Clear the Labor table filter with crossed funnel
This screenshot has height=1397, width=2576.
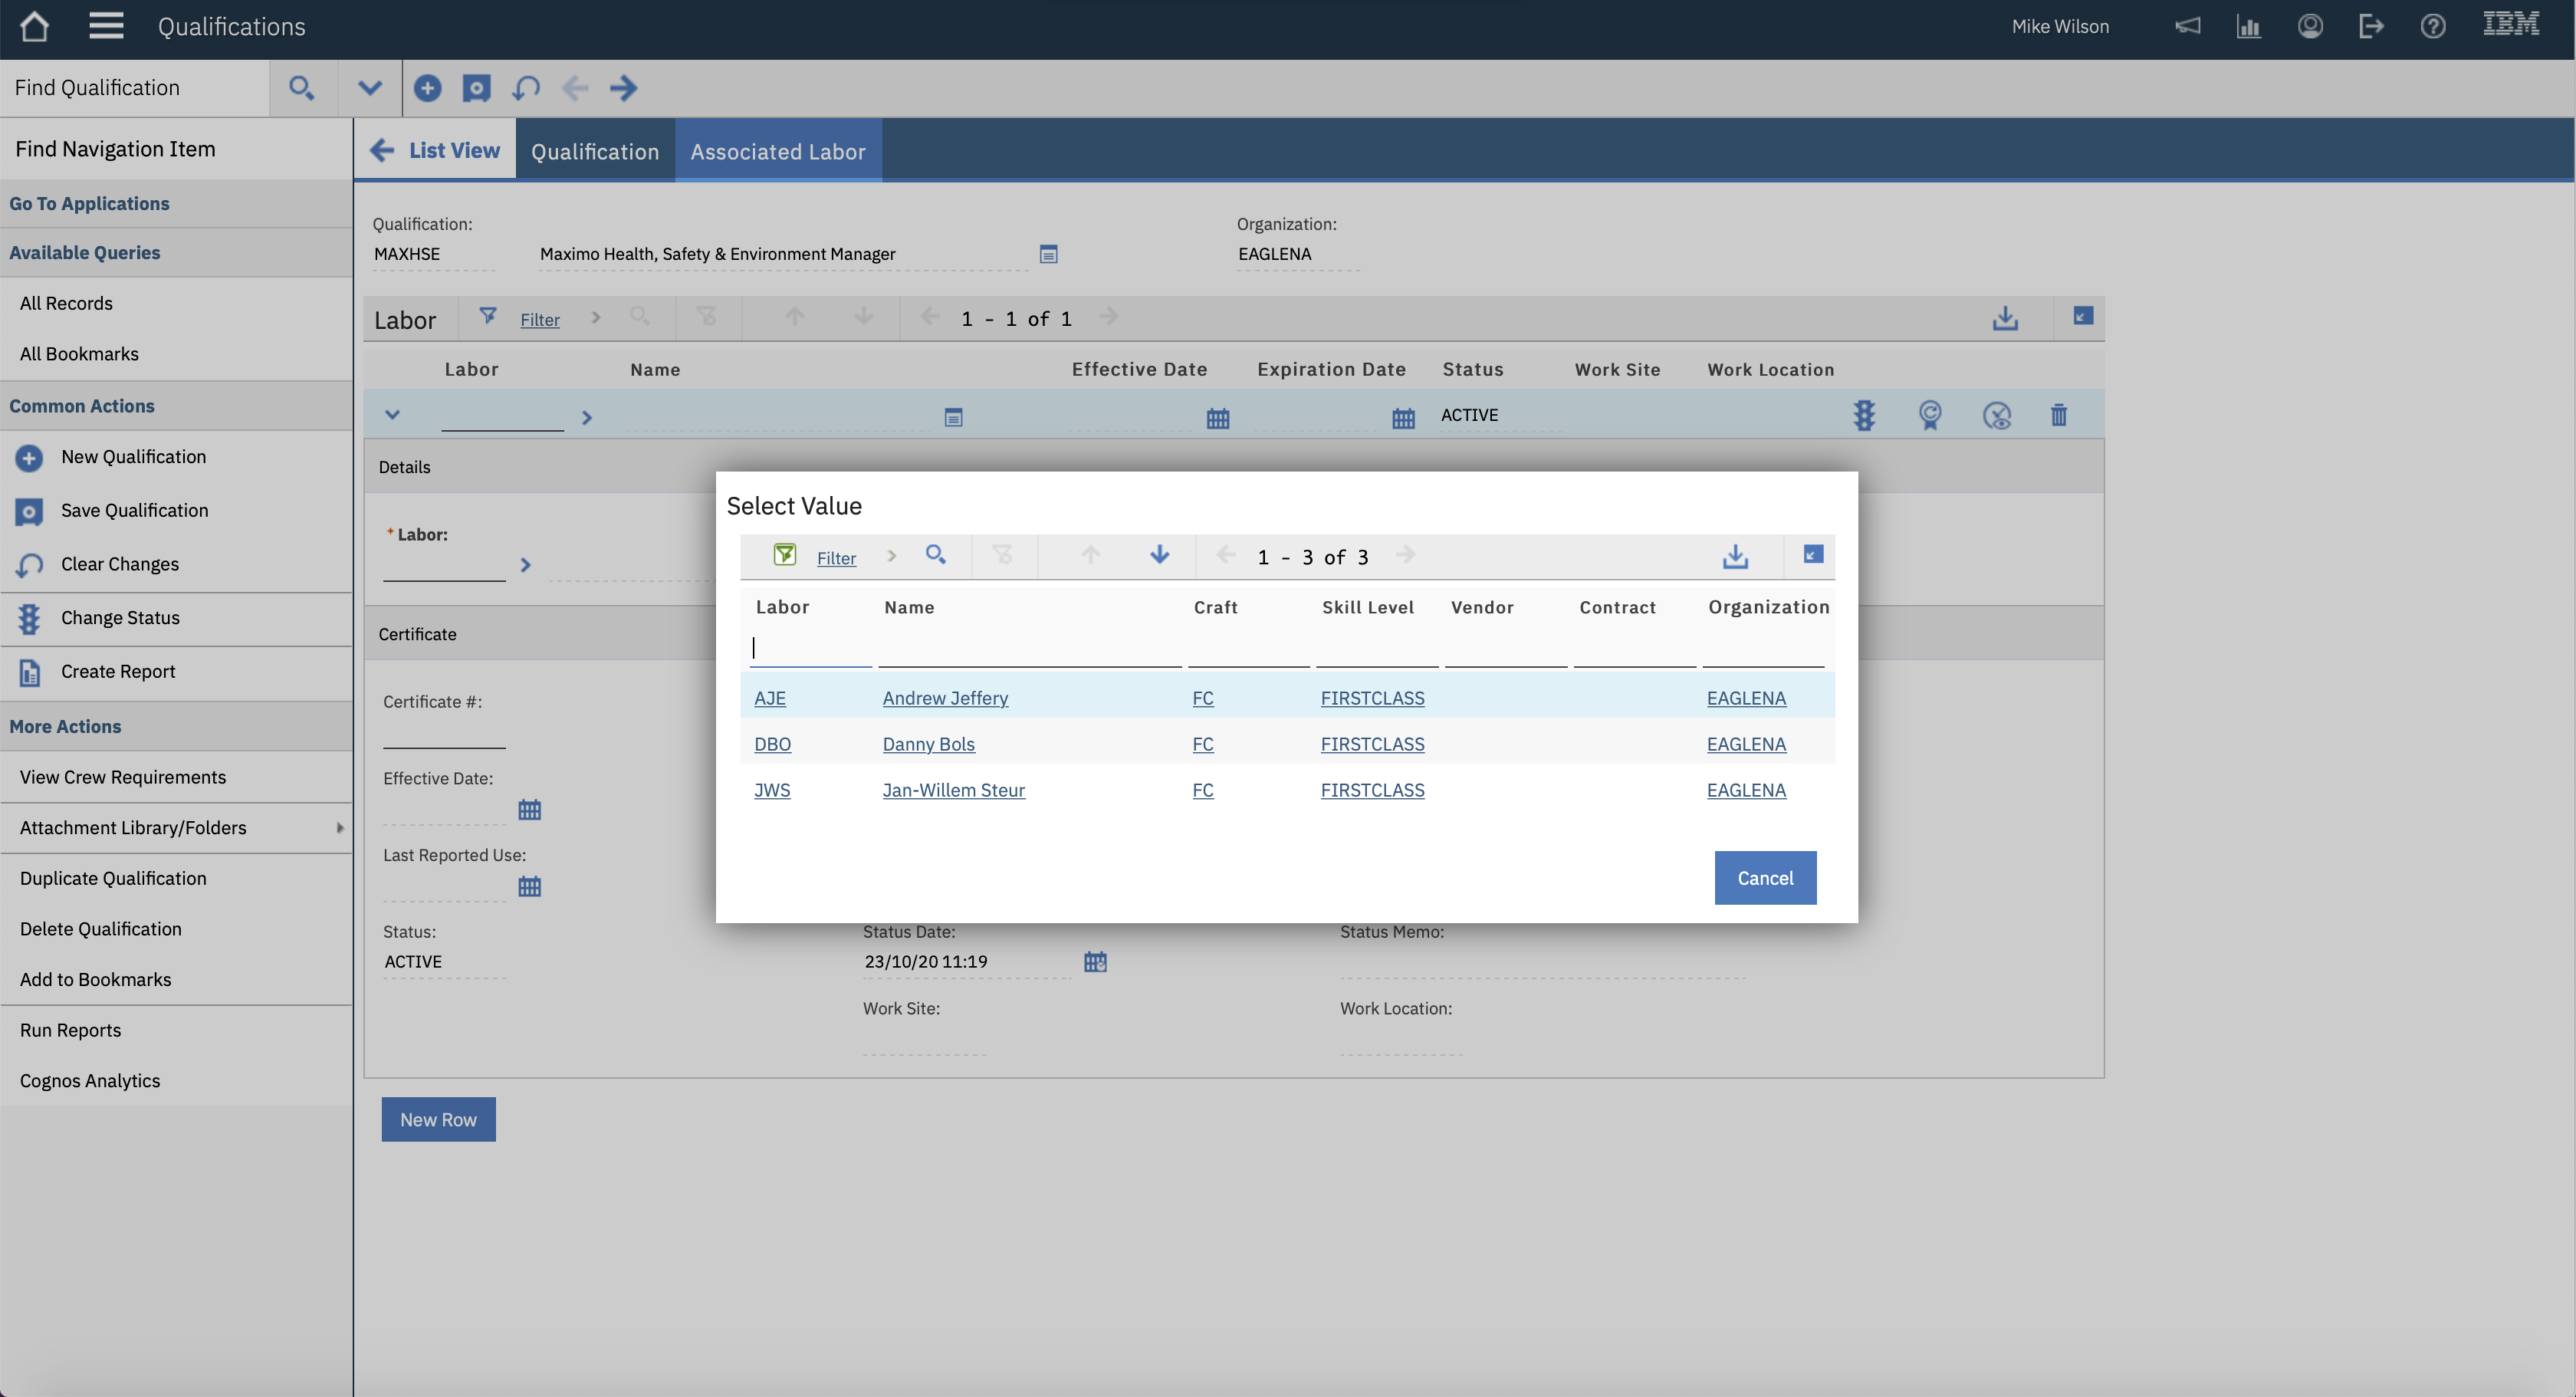tap(708, 316)
